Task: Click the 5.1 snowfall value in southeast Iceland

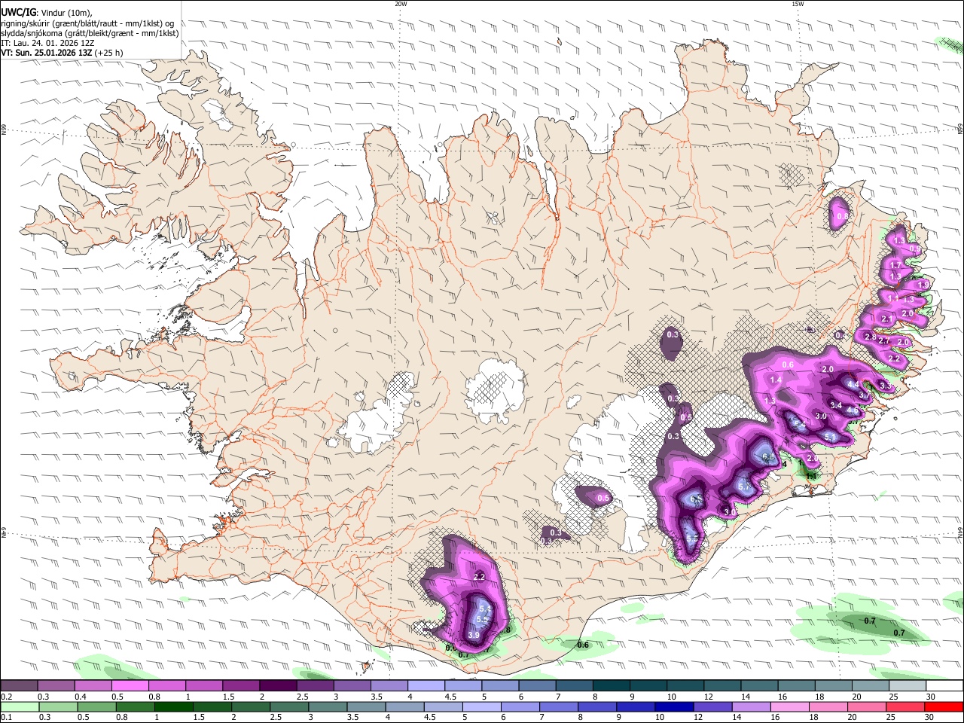Action: pos(831,437)
